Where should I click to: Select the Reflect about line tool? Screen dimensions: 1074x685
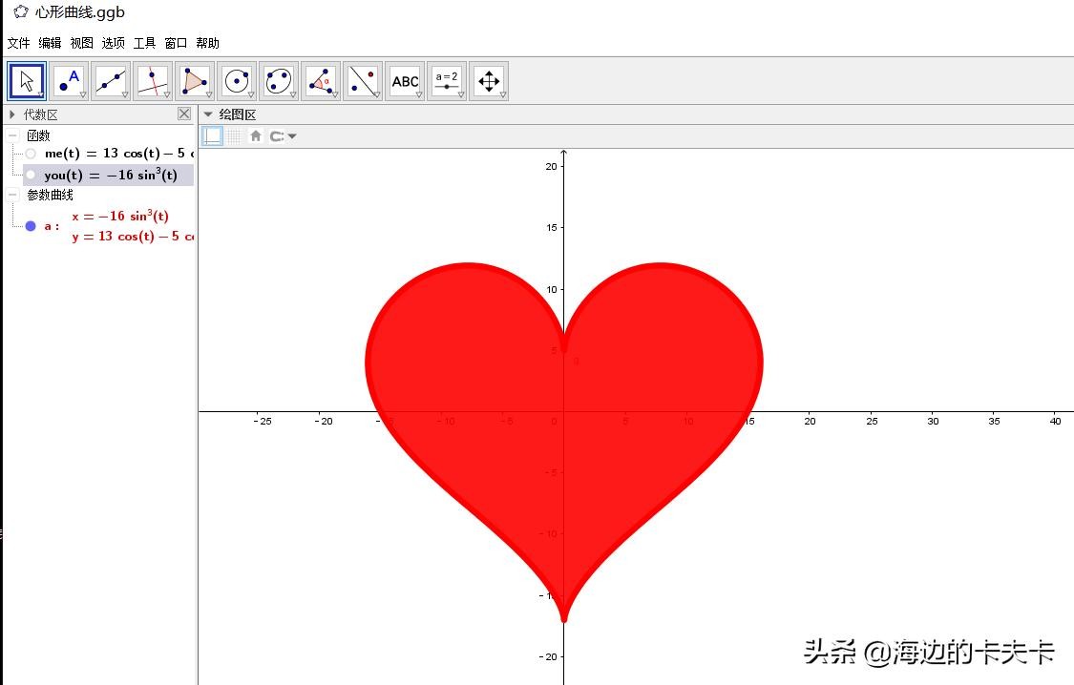363,81
